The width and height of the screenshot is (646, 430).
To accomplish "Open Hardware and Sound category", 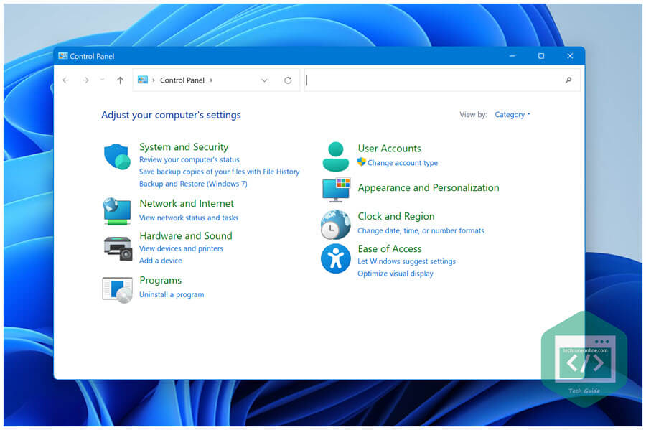I will 186,236.
